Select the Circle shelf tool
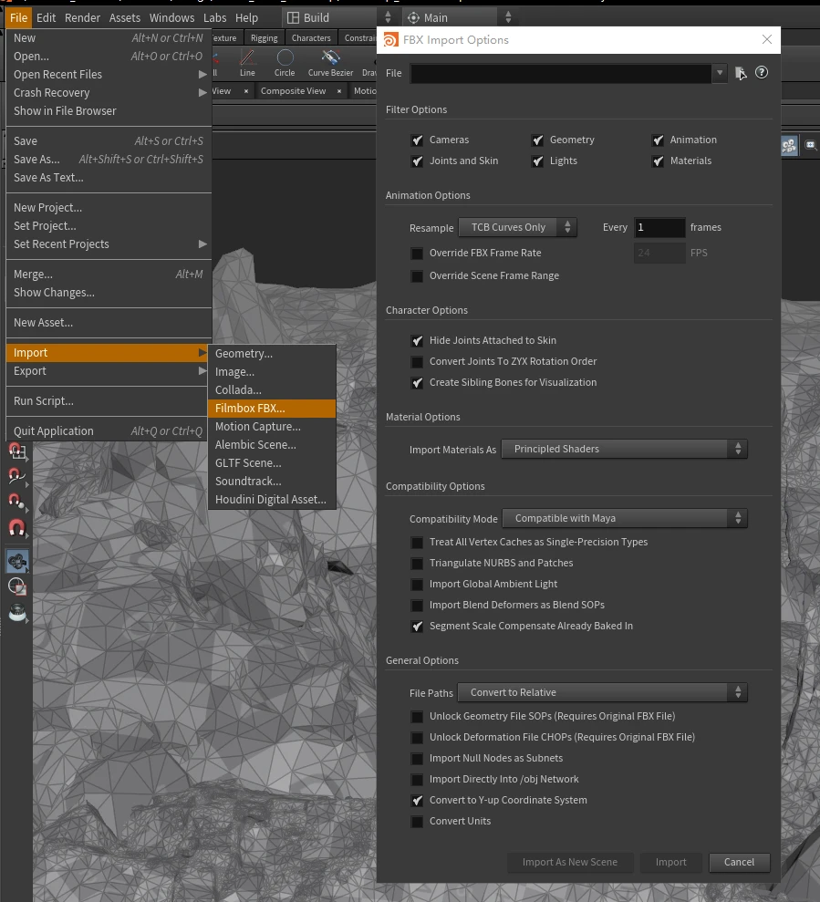 pyautogui.click(x=285, y=62)
